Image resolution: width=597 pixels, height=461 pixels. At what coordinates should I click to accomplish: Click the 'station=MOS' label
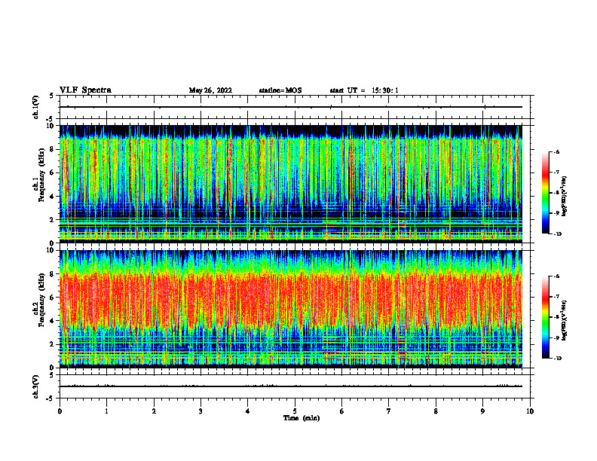pos(280,90)
